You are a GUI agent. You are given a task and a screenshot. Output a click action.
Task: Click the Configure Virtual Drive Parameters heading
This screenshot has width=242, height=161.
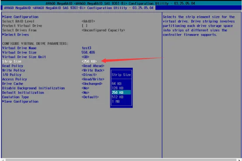35,44
